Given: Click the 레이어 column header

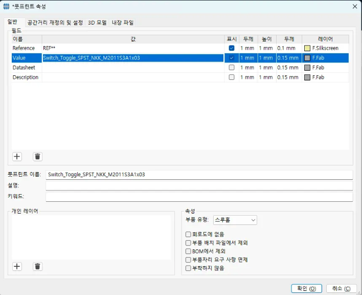Looking at the screenshot, I should click(x=325, y=39).
